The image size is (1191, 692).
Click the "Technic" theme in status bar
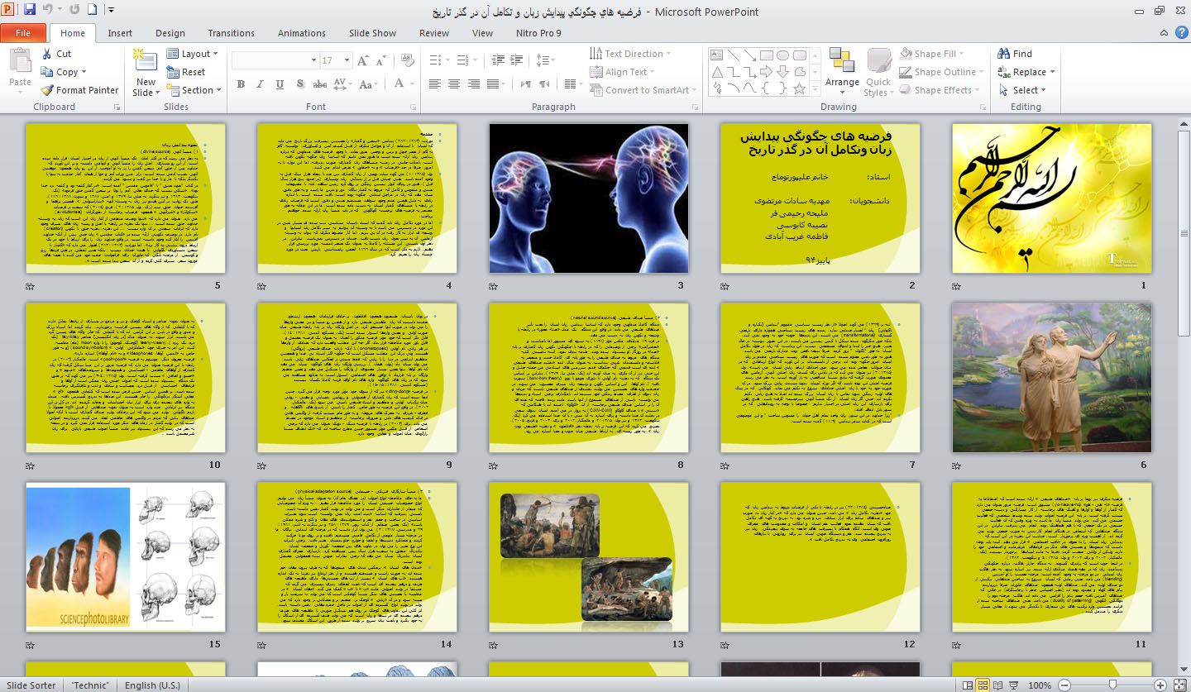pos(91,685)
